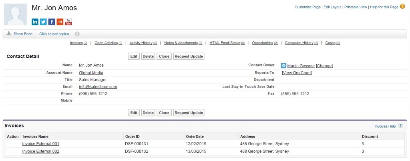Click the YouTube icon under contact name

coord(68,22)
